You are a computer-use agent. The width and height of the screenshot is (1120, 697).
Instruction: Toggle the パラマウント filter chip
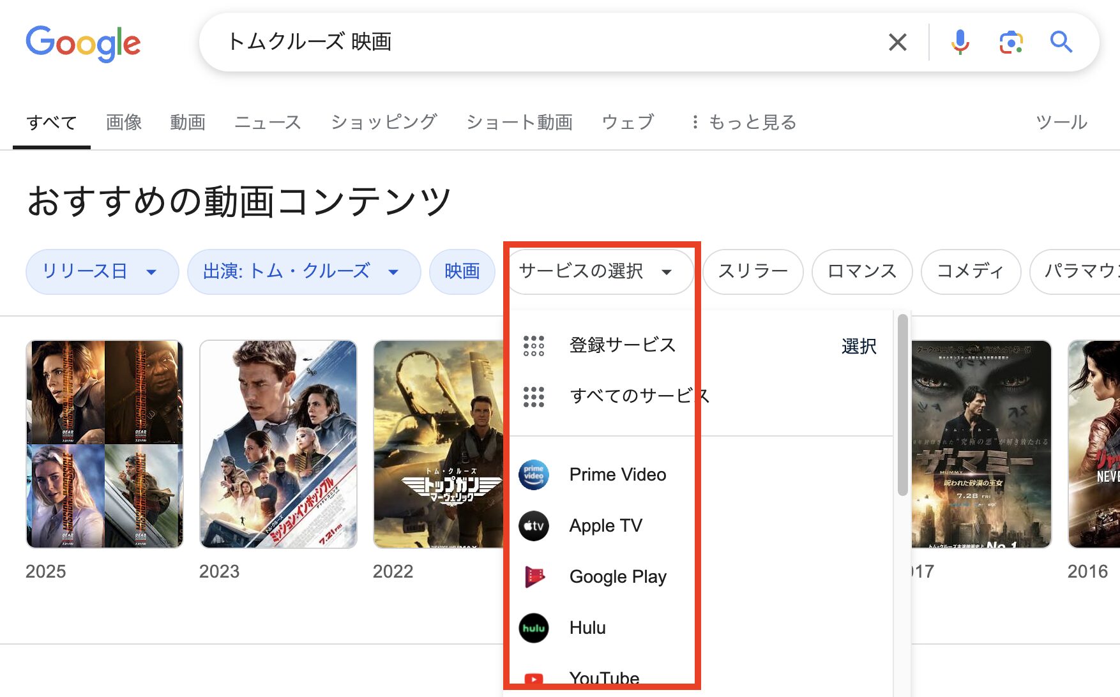tap(1075, 272)
